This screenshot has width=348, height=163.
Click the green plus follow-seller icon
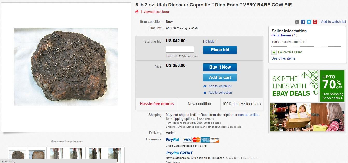coord(274,53)
